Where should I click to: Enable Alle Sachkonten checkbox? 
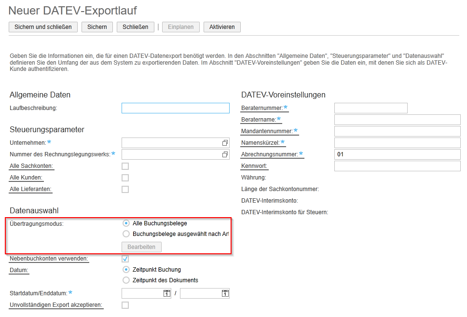pos(125,166)
